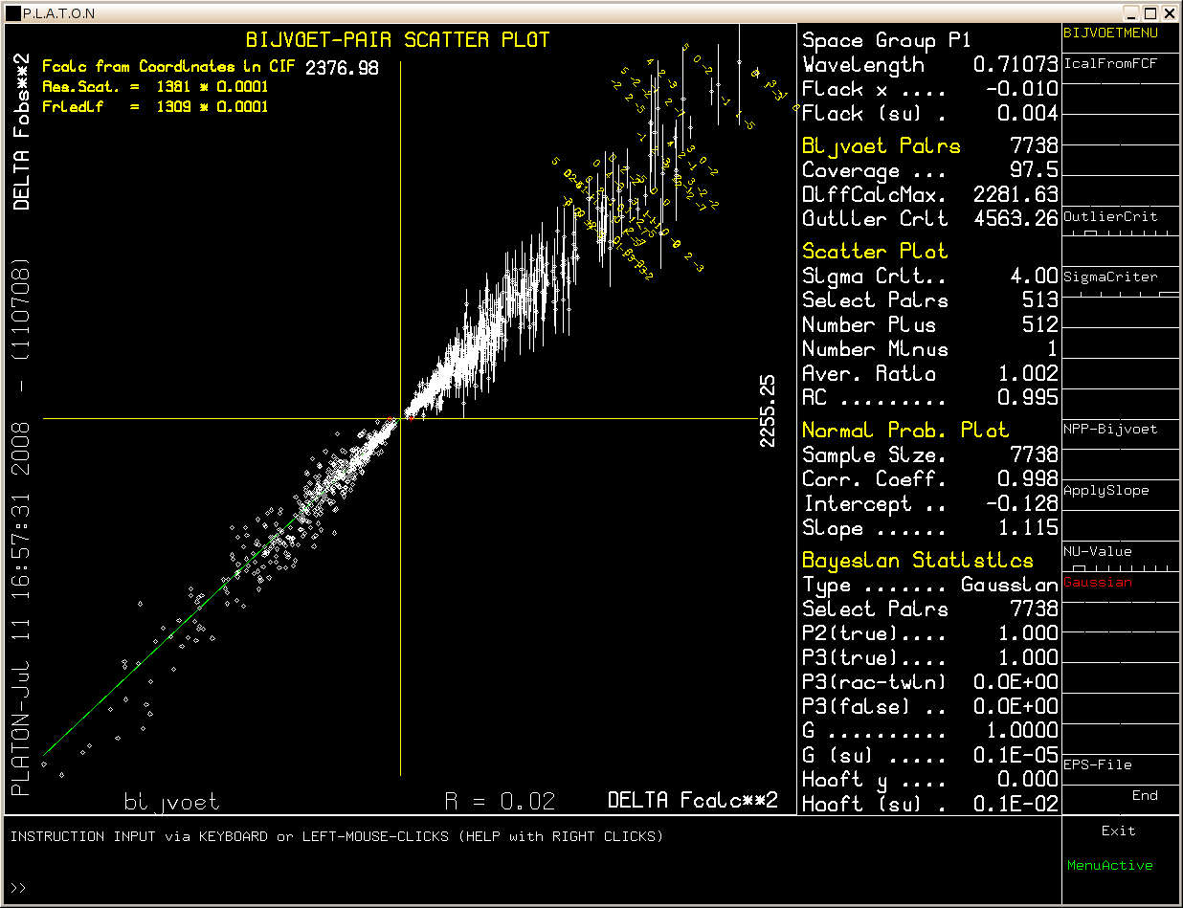
Task: Click the NU-Value slider scale
Action: pyautogui.click(x=1121, y=567)
